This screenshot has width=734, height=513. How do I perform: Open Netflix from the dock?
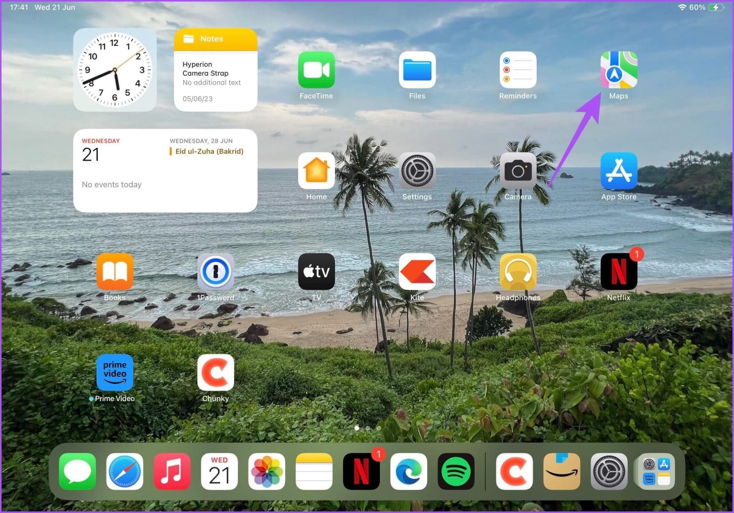click(x=361, y=471)
